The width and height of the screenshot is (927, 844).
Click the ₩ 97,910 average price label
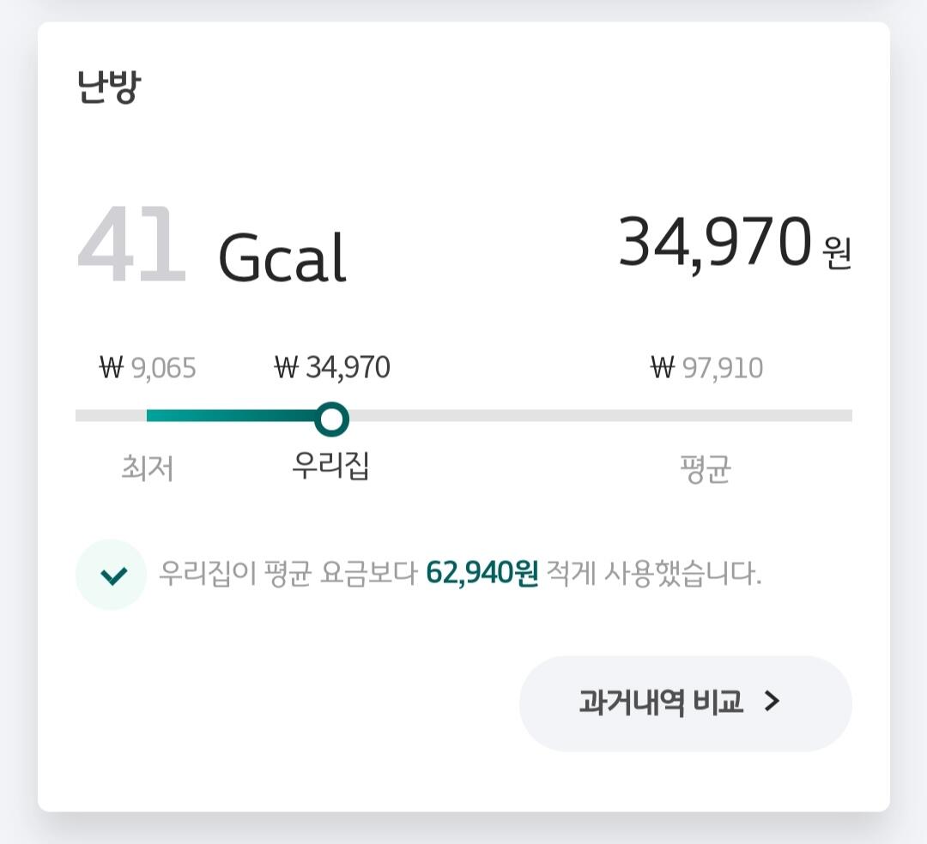(x=706, y=368)
